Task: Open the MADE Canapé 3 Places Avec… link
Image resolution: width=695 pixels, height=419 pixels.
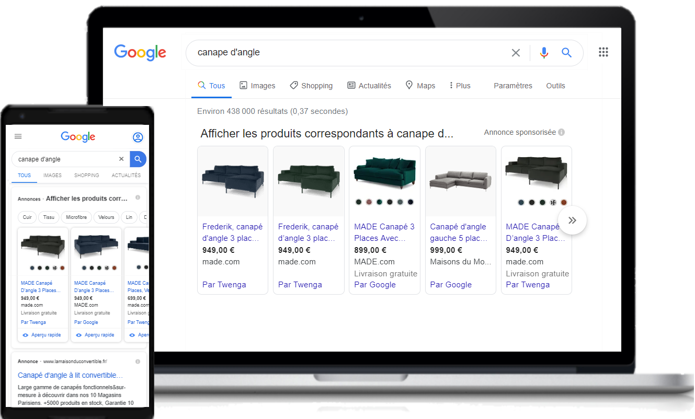Action: tap(384, 232)
